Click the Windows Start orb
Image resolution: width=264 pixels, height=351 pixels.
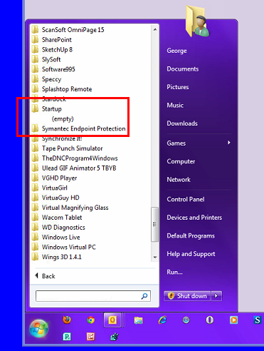point(39,329)
